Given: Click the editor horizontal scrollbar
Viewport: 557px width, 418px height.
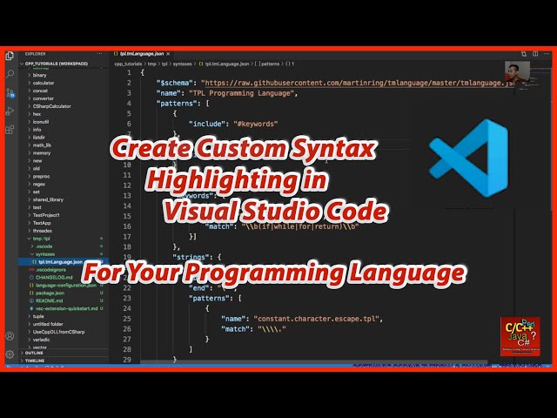Looking at the screenshot, I should (x=314, y=362).
